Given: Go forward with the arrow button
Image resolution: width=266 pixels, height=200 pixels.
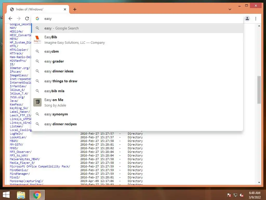Looking at the screenshot, I should point(19,18).
